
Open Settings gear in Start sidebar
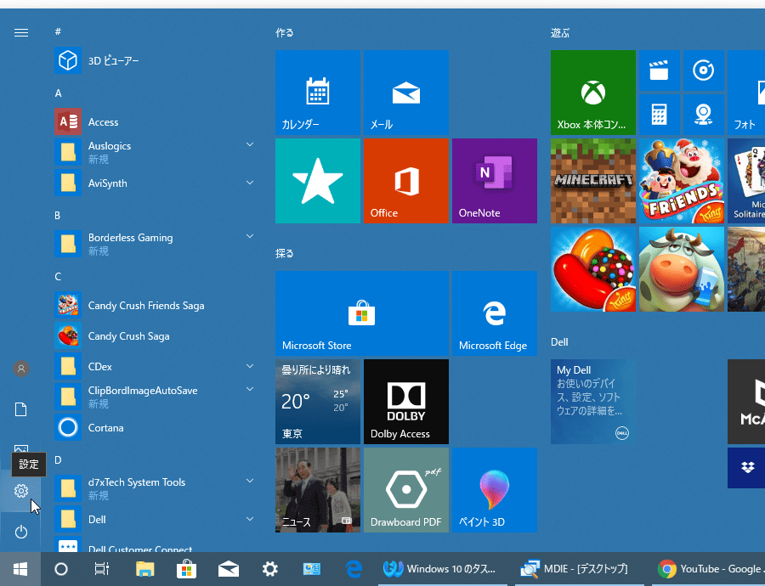pyautogui.click(x=21, y=491)
